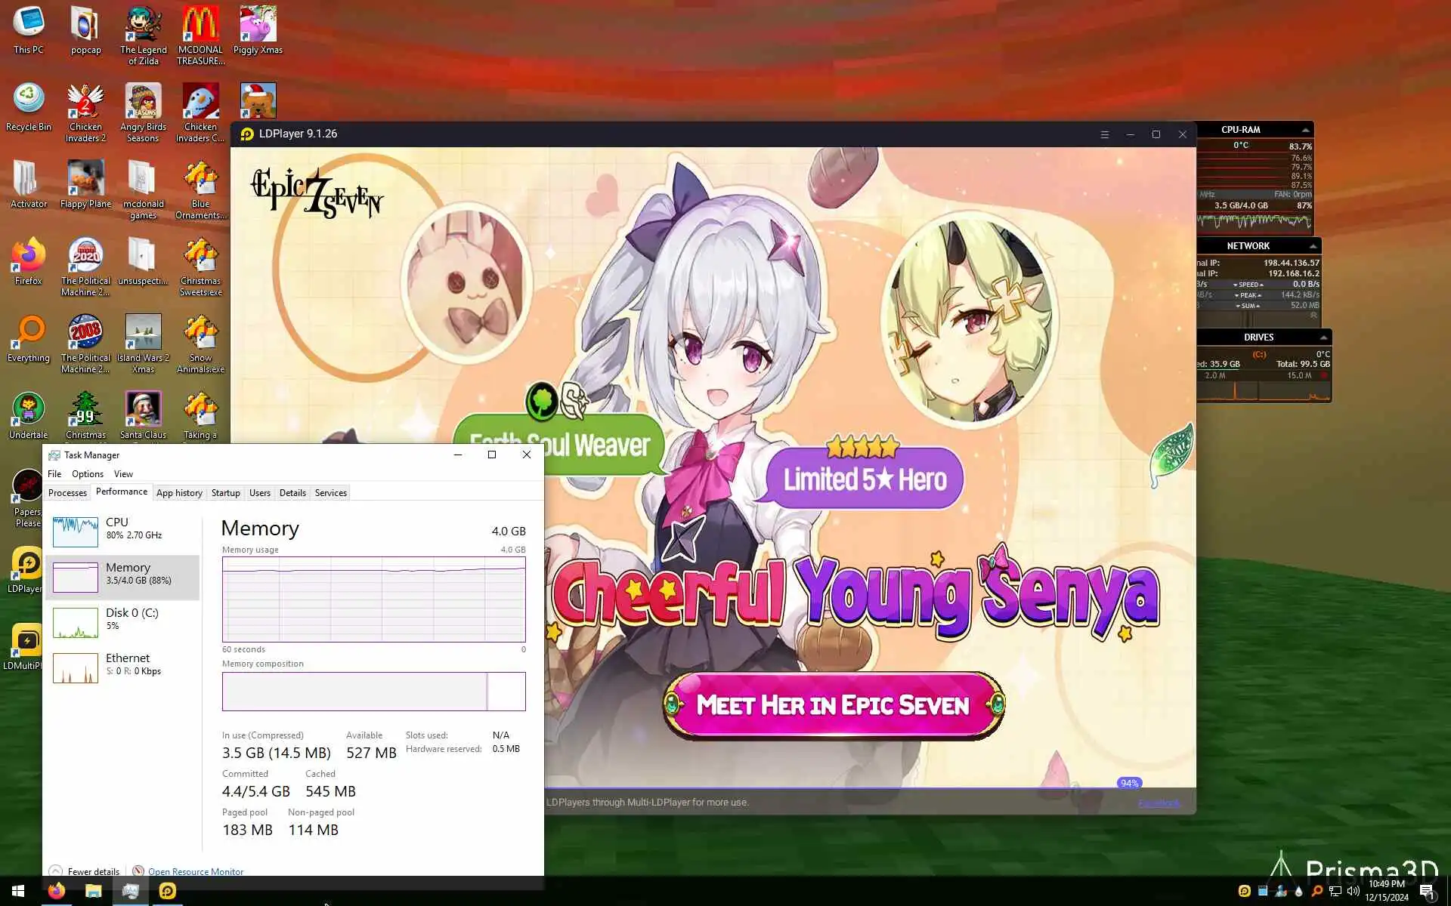Click Windows Start button

point(18,891)
